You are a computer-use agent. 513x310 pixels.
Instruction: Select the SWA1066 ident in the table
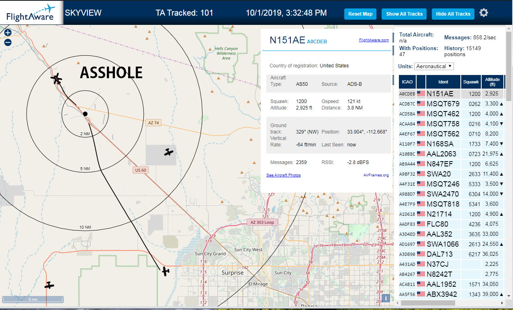(x=443, y=244)
